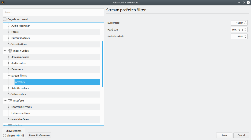Select the Interface tree item label

tap(19, 101)
